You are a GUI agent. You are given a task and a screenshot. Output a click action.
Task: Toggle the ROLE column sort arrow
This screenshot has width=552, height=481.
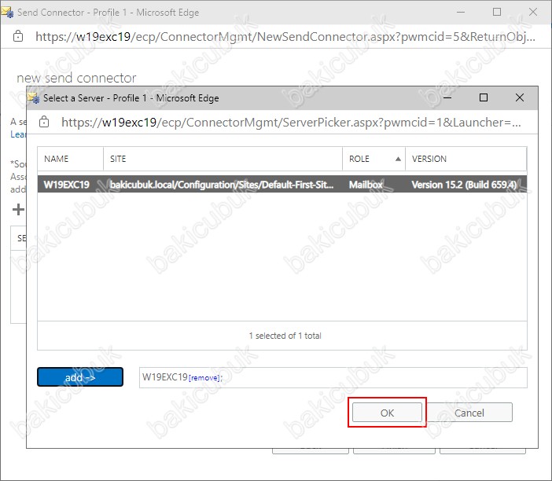(x=397, y=159)
